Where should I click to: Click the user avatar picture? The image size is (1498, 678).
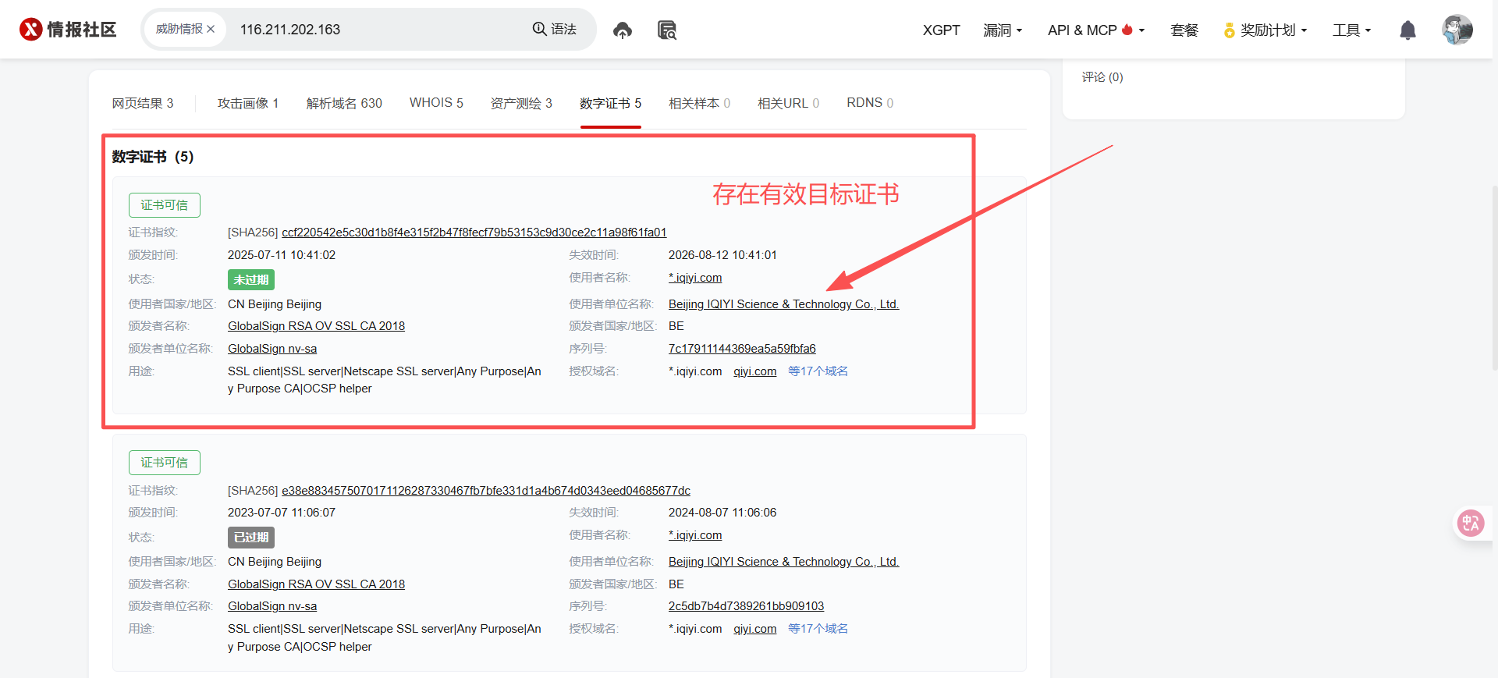1457,30
